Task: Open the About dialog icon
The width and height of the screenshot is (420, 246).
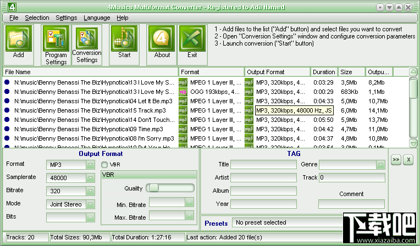Action: click(x=162, y=45)
